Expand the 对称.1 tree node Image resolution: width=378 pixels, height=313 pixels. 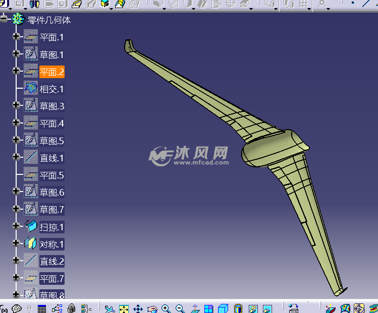pos(16,243)
